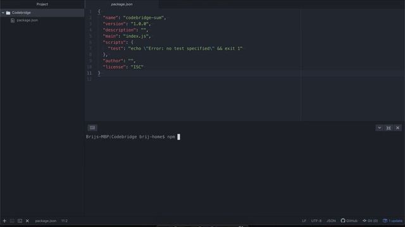Click the "version" key on line 3
The height and width of the screenshot is (227, 405).
[x=114, y=24]
